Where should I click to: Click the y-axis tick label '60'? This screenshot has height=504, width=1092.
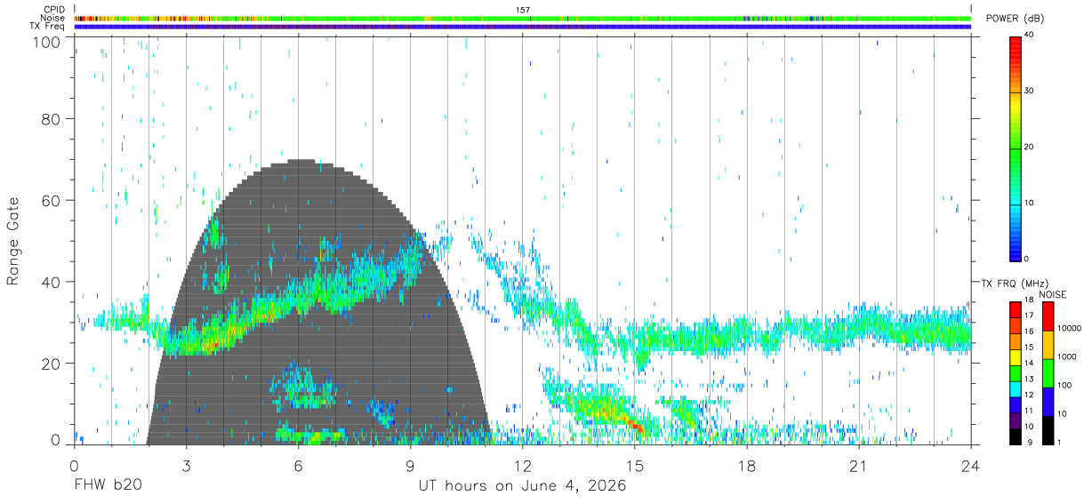pos(51,201)
